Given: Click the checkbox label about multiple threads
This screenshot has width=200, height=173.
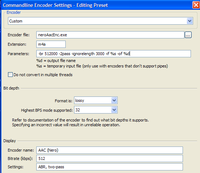Looking at the screenshot, I should click(x=43, y=75).
